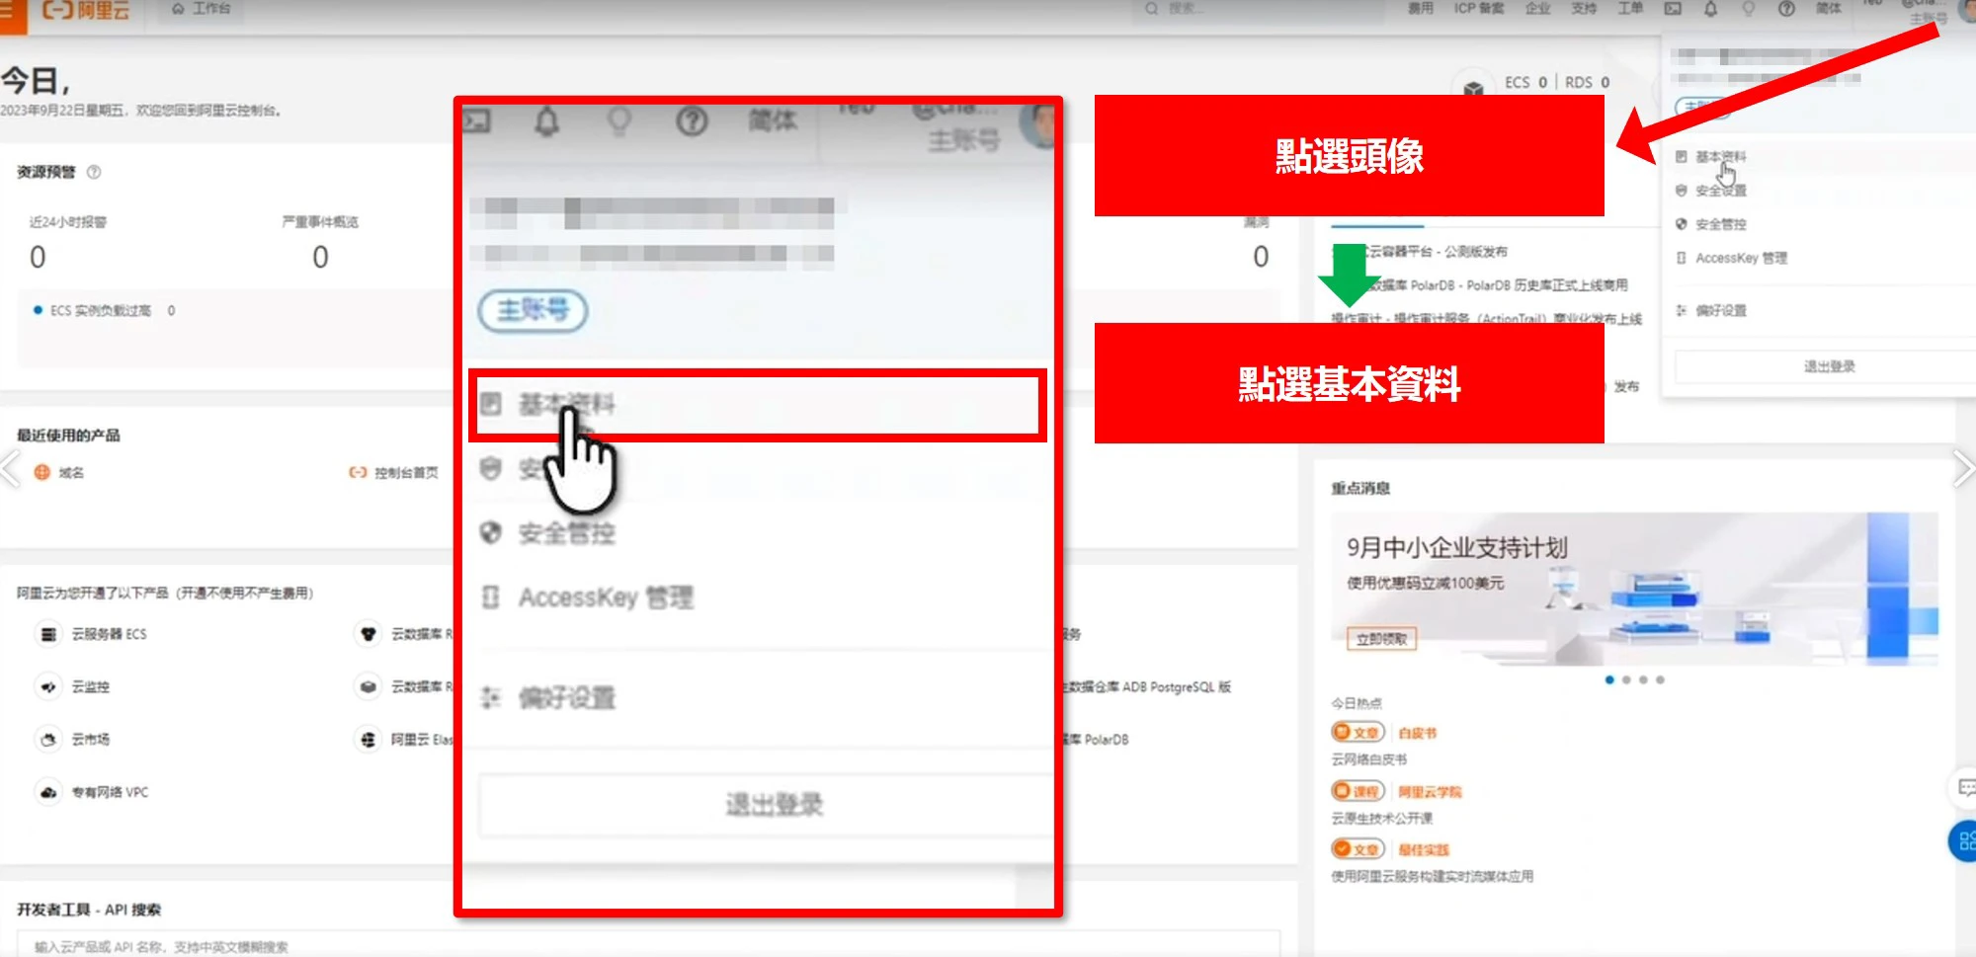The width and height of the screenshot is (1976, 957).
Task: Click the ECS 0 resource counter
Action: [1525, 83]
